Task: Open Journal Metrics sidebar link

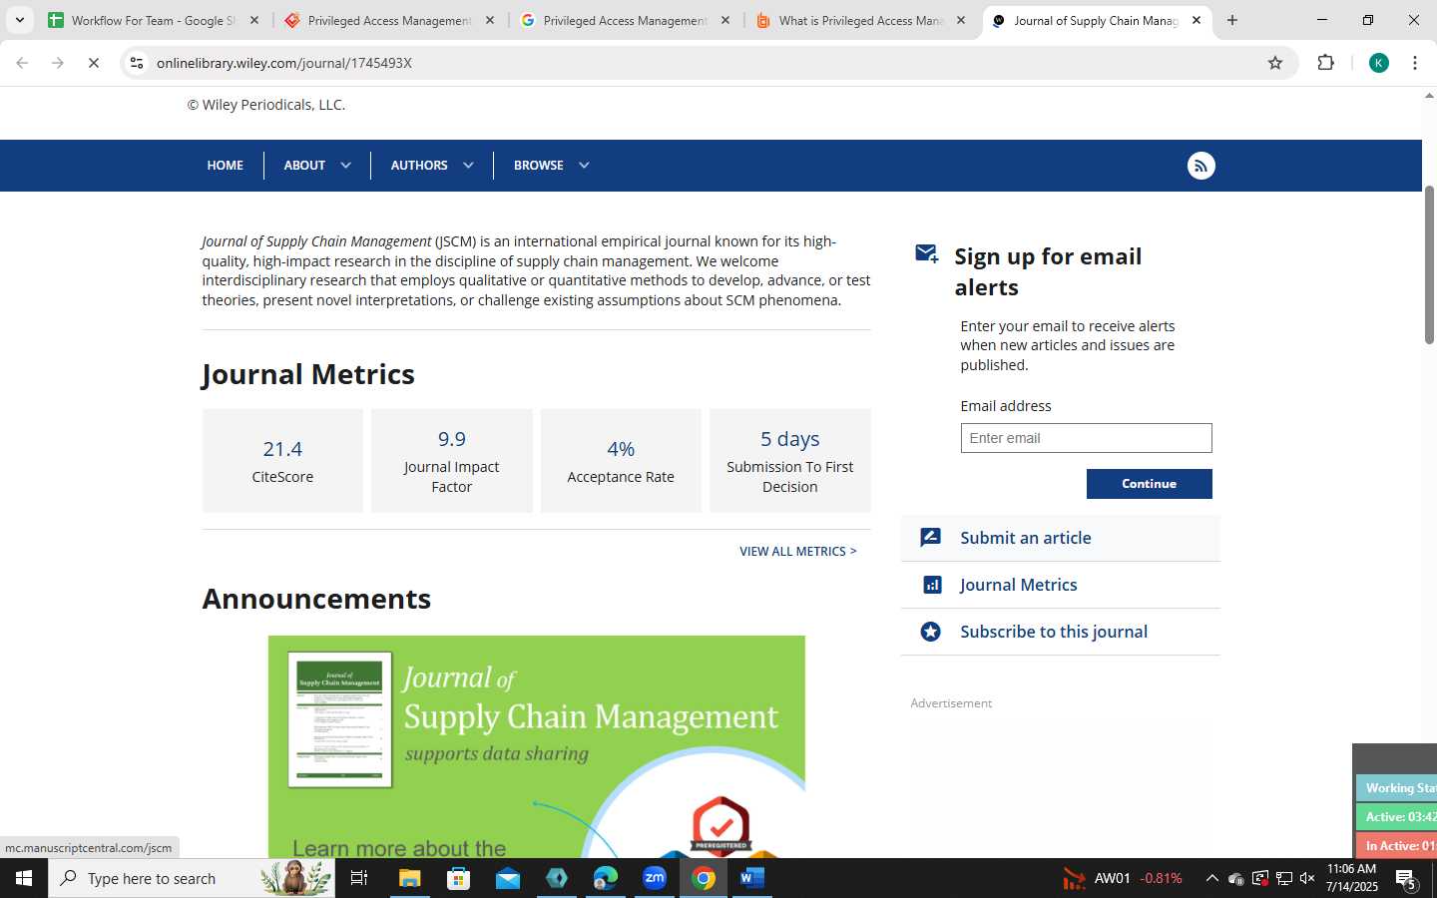Action: click(1019, 585)
